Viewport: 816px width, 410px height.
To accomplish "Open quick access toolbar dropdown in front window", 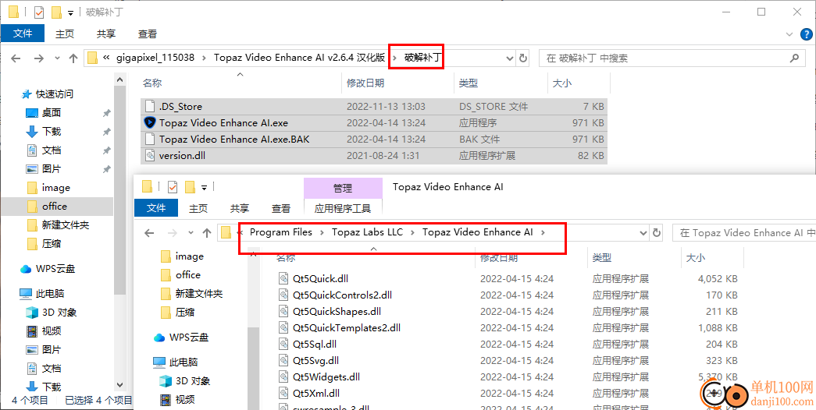I will [205, 186].
